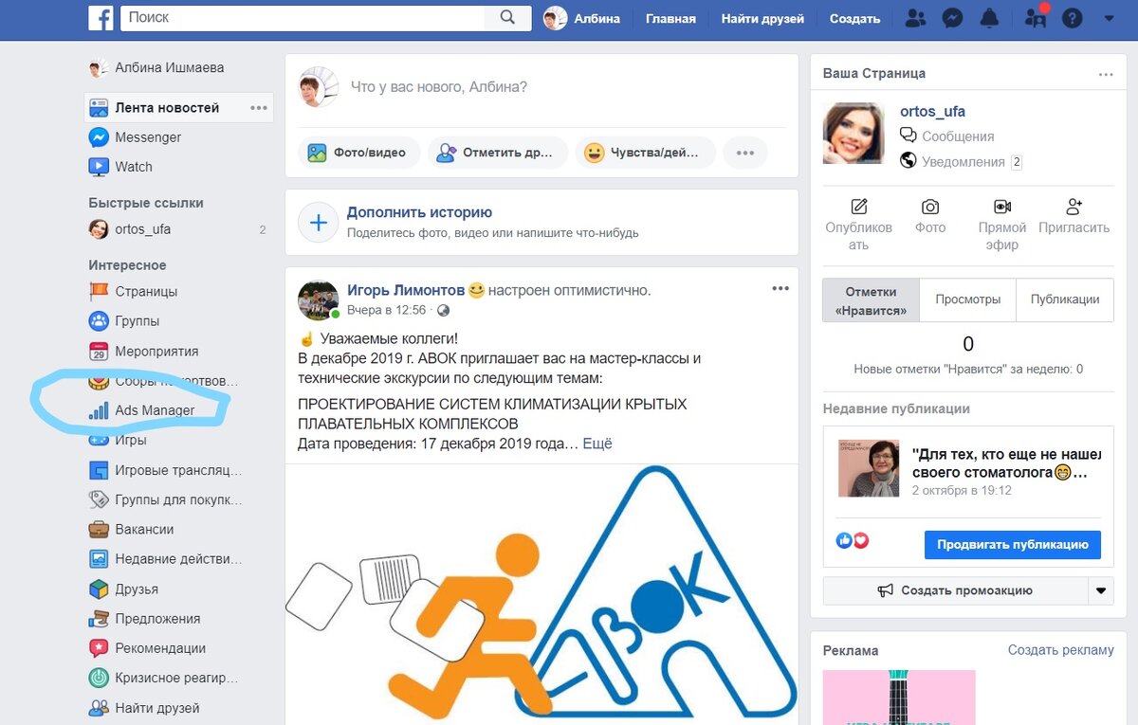
Task: Click the Создать рекламу link
Action: [x=1061, y=650]
